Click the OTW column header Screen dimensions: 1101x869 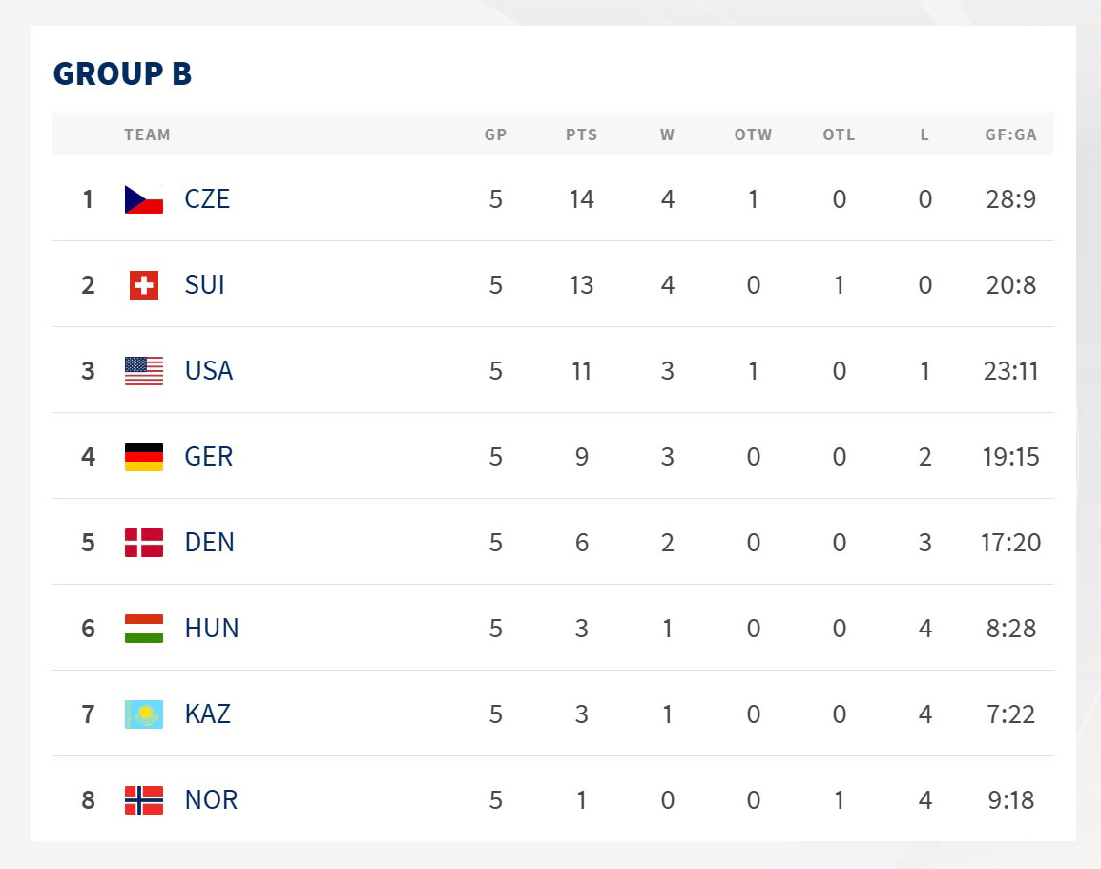coord(753,134)
